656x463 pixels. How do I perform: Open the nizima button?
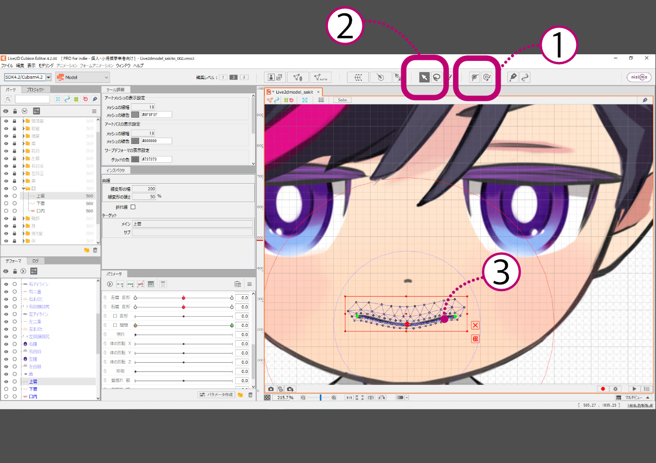click(639, 77)
